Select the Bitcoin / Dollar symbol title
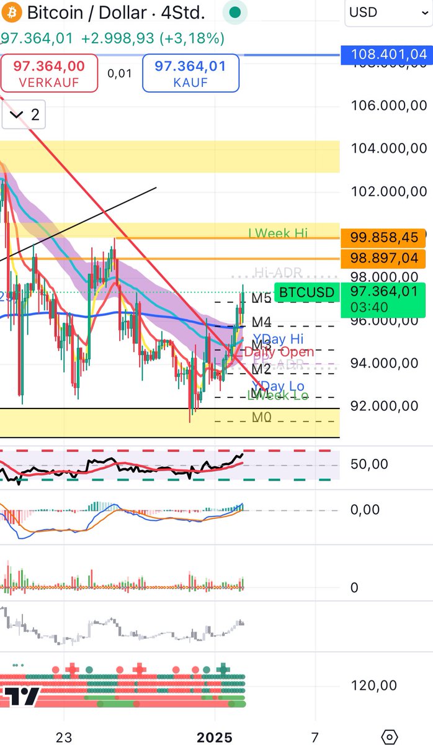This screenshot has height=745, width=433. point(116,12)
